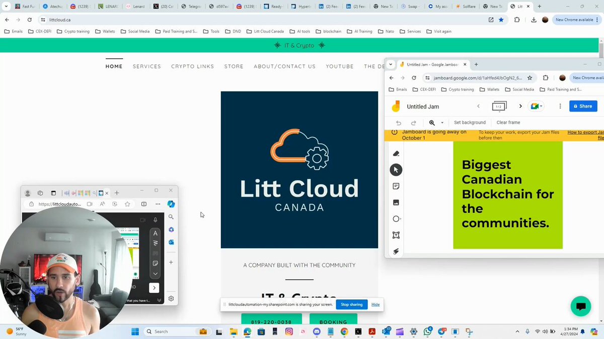Image resolution: width=604 pixels, height=339 pixels.
Task: Undo the last Jamboard action
Action: pos(399,123)
